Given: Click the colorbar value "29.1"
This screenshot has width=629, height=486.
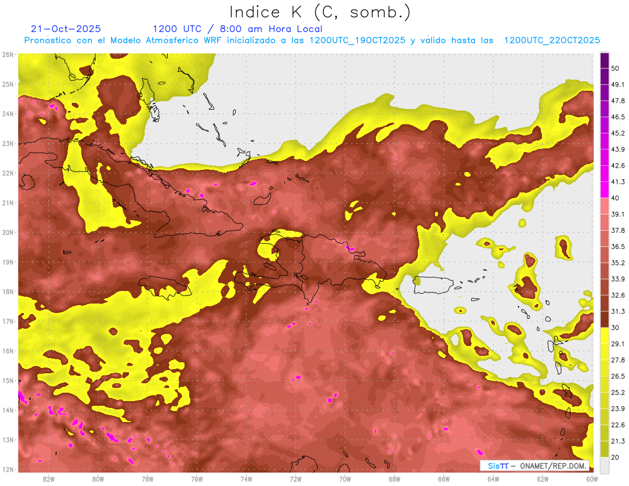Looking at the screenshot, I should click(x=618, y=343).
